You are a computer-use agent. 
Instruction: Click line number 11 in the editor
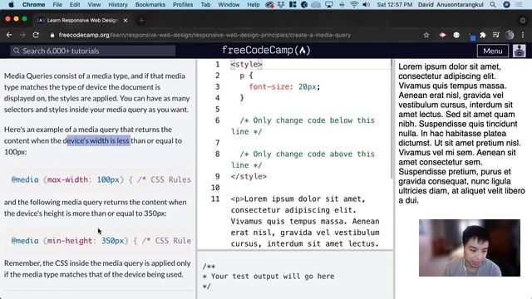(x=215, y=199)
